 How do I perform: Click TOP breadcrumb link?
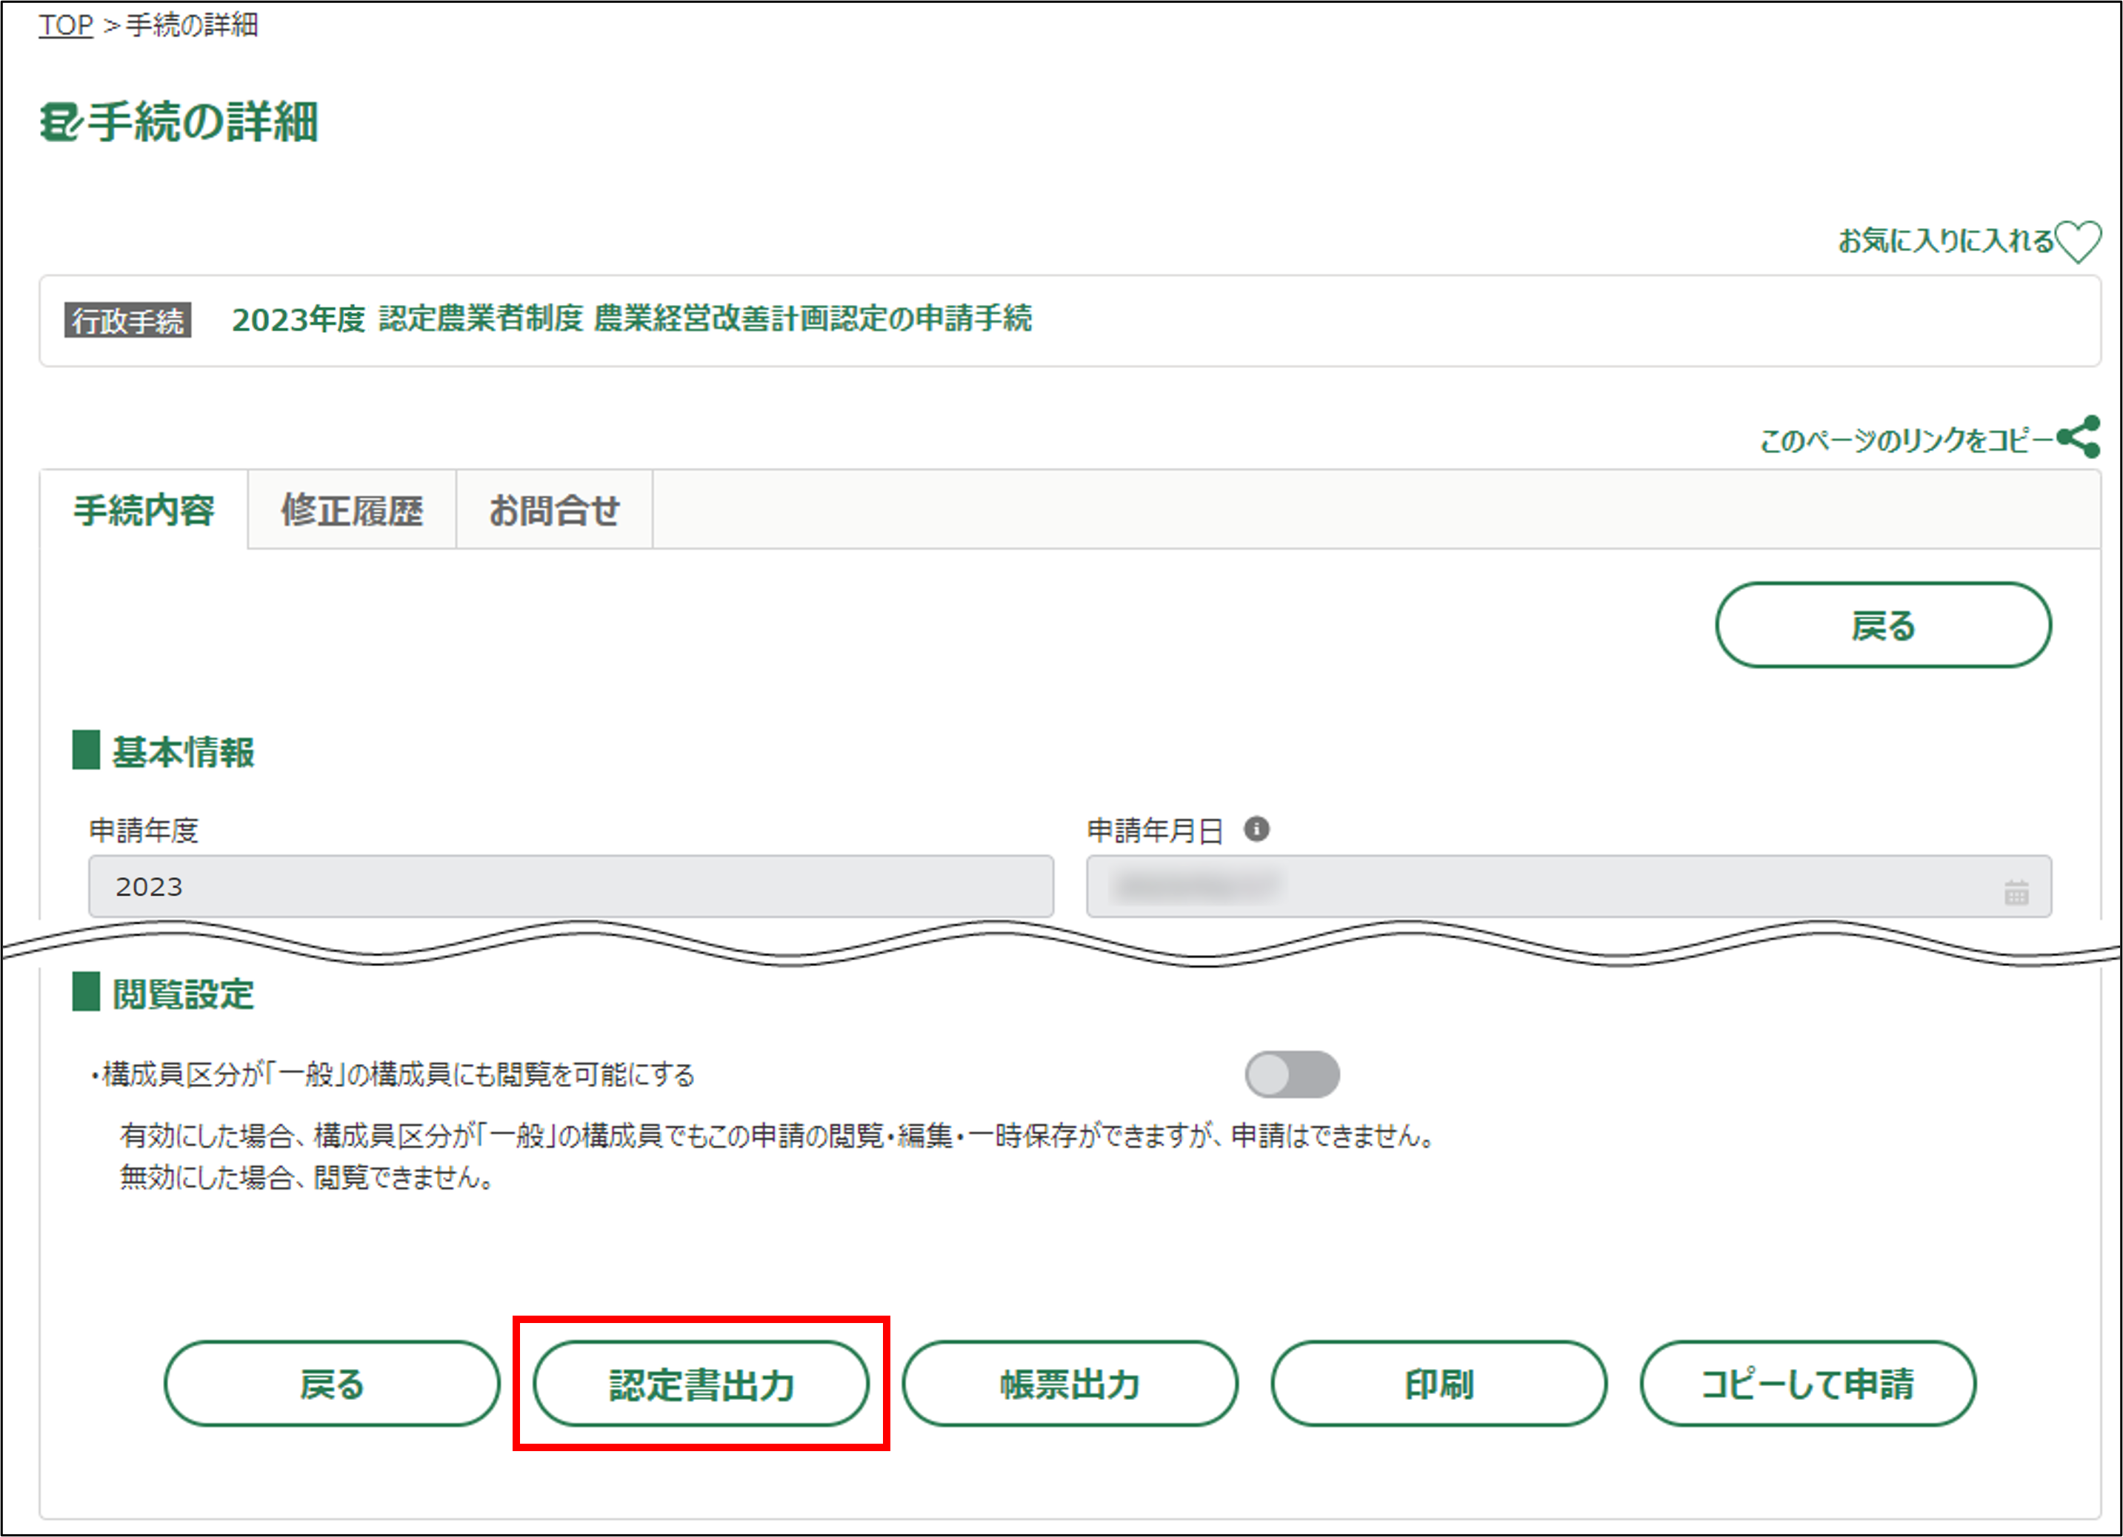coord(65,25)
